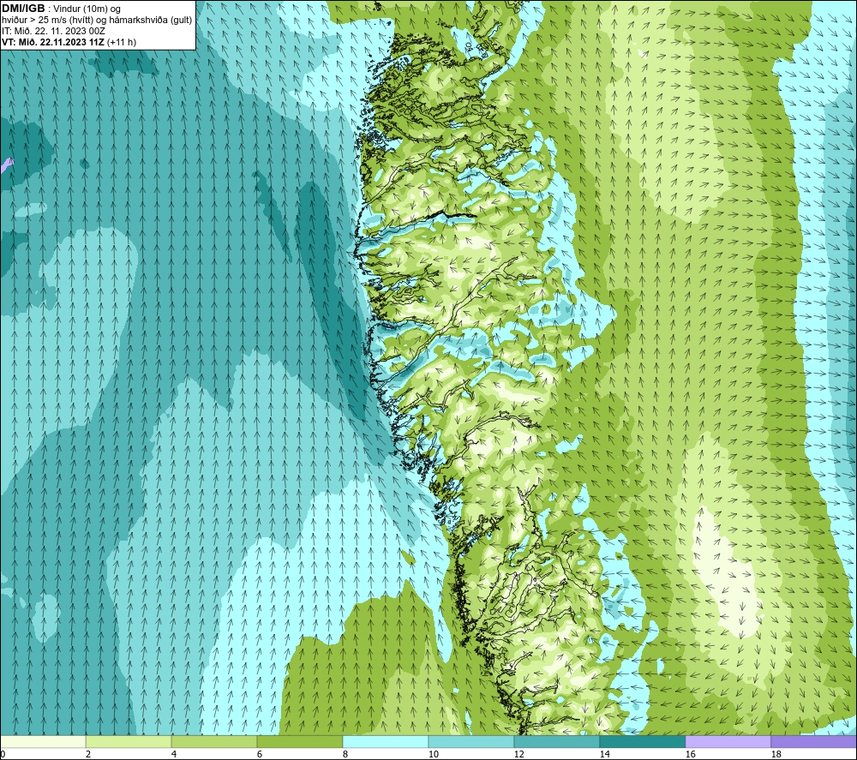Screen dimensions: 857x760
Task: Click the legend scale label 12
Action: (x=519, y=755)
